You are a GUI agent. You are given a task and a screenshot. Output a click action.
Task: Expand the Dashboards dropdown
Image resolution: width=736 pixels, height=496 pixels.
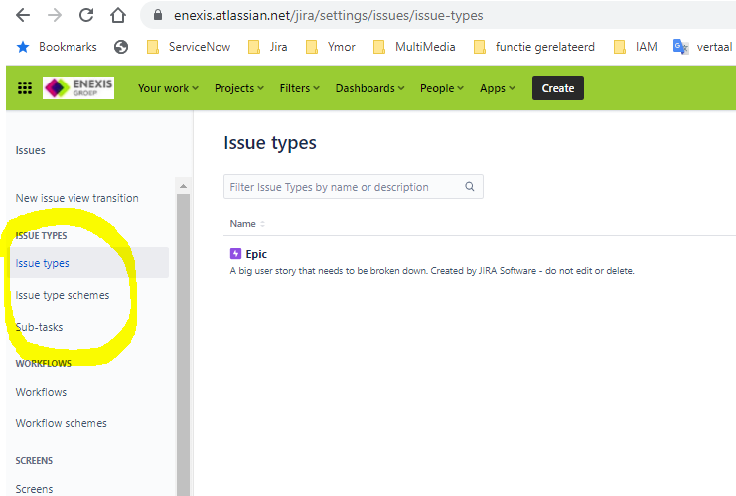point(369,88)
